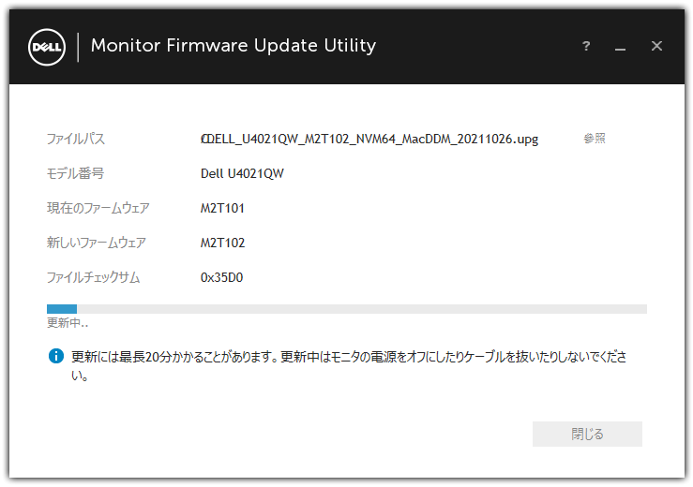693x487 pixels.
Task: Click the ファイルパス label
Action: (x=76, y=140)
